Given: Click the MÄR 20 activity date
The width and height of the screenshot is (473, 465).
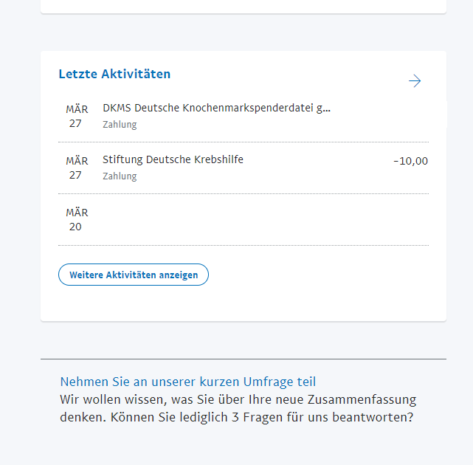Looking at the screenshot, I should click(x=77, y=219).
